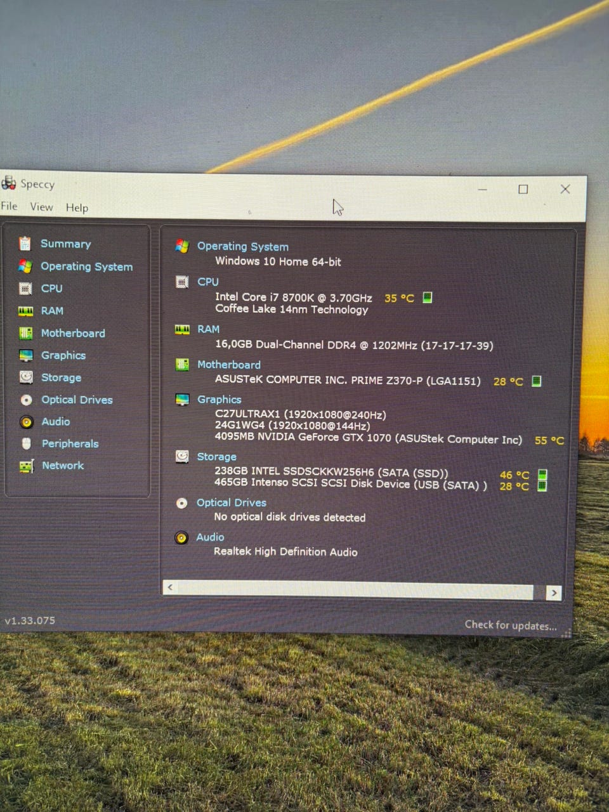Select Summary in the sidebar
609x812 pixels.
pyautogui.click(x=66, y=244)
